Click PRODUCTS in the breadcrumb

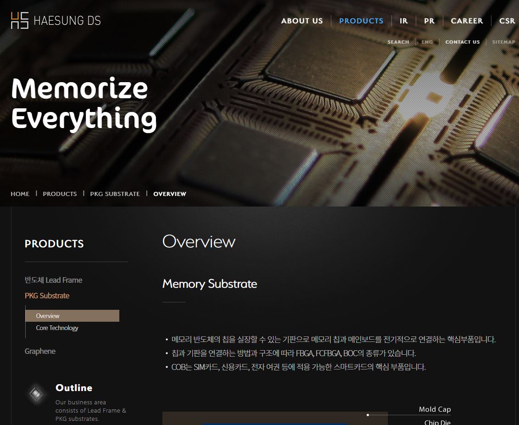click(x=60, y=194)
